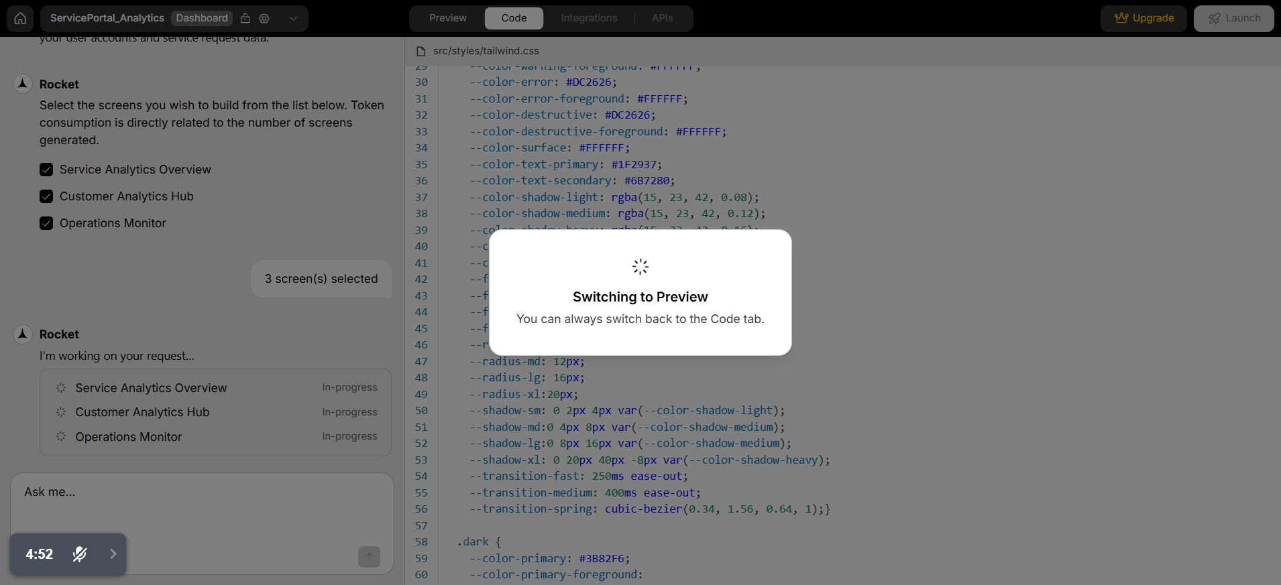Click the --color-shadow-light property
The height and width of the screenshot is (585, 1281).
click(x=534, y=198)
